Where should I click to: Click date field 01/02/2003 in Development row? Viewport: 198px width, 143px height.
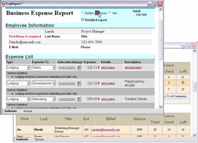[x=67, y=84]
